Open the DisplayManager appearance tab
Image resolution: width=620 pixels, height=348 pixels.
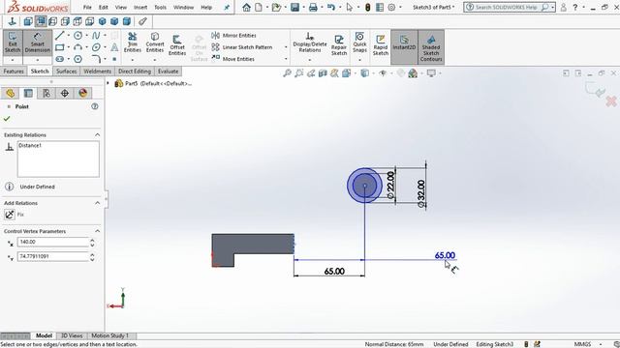[82, 93]
